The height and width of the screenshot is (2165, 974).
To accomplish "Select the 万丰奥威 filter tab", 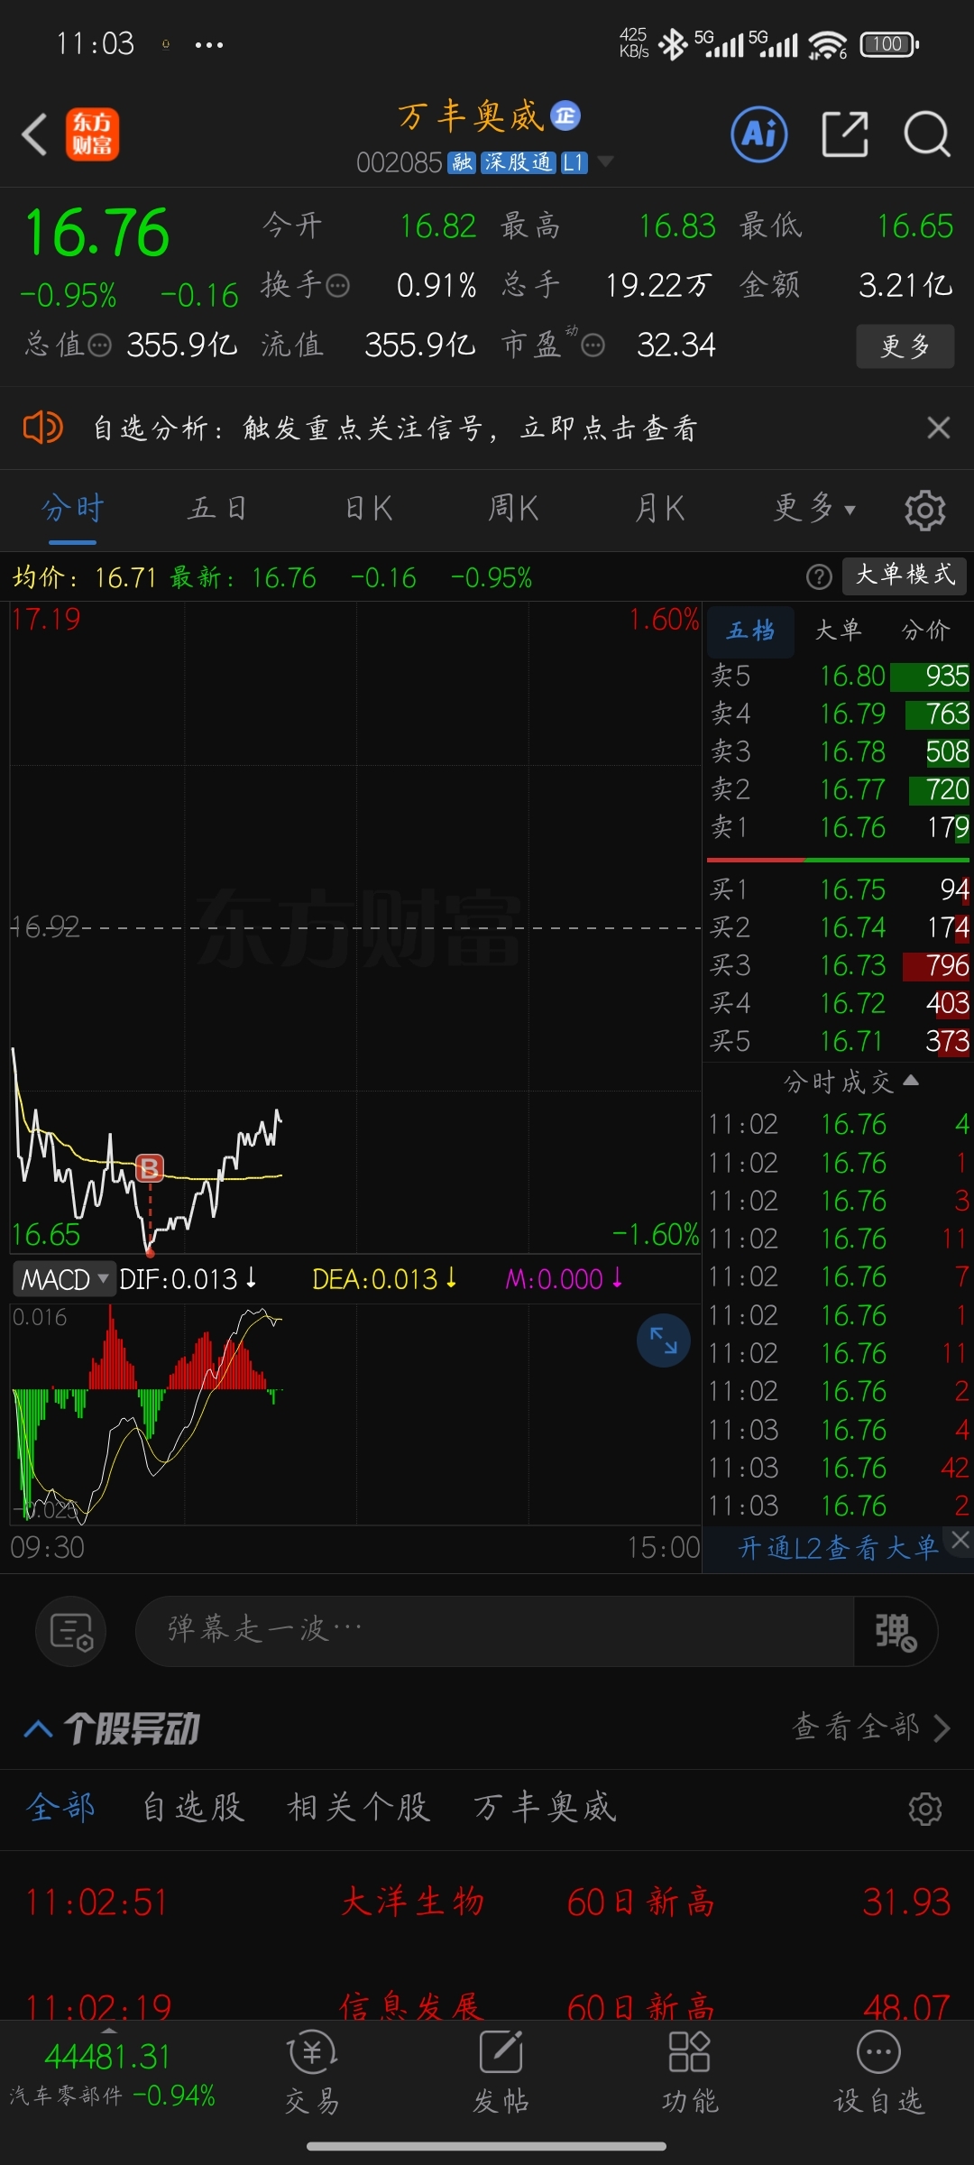I will click(545, 1807).
